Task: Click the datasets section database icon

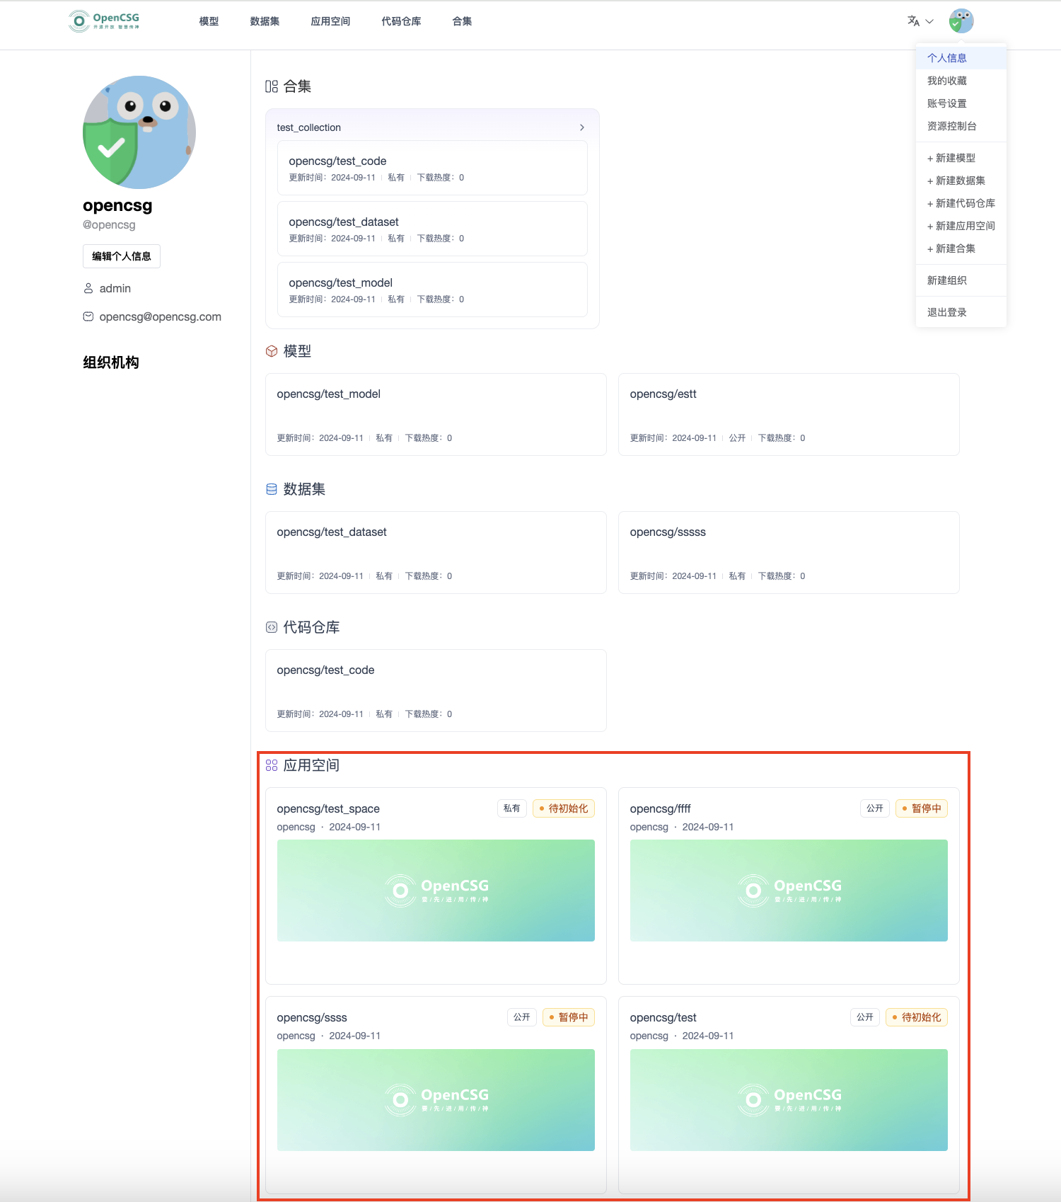Action: [272, 489]
